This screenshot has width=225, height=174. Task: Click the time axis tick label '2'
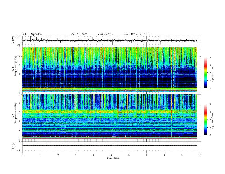pos(58,155)
